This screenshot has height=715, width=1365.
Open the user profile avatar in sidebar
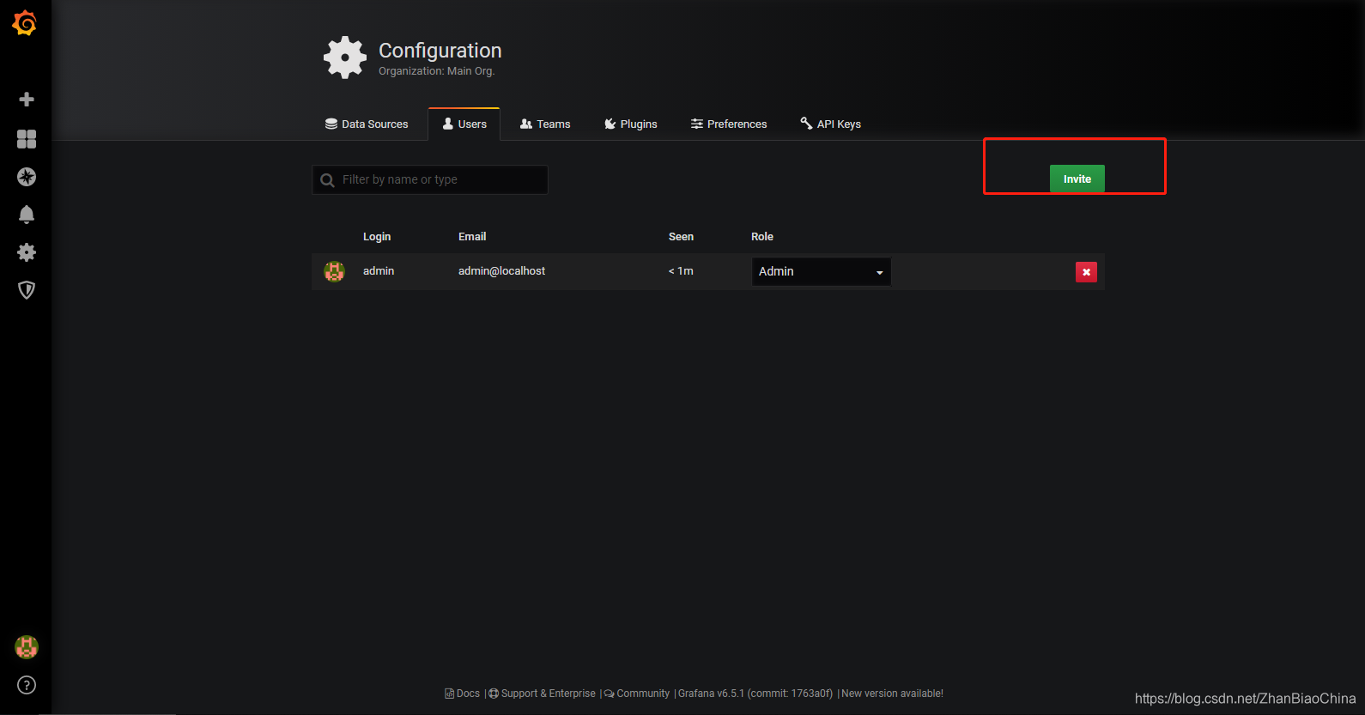27,647
